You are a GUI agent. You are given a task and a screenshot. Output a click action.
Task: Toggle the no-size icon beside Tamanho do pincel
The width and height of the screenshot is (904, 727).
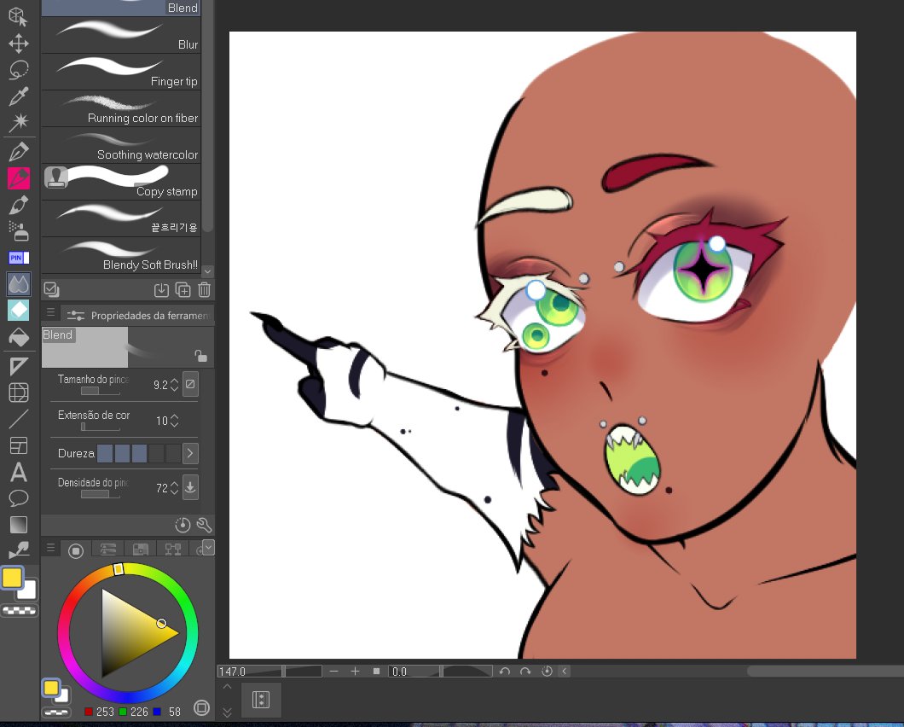coord(189,384)
